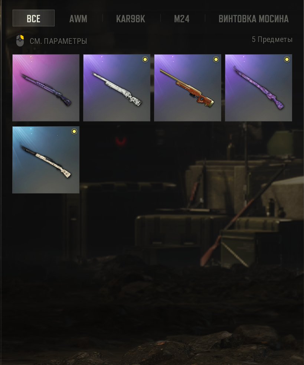304x365 pixels.
Task: Open the ВИНТОВКА МОСИНА tab
Action: [254, 19]
